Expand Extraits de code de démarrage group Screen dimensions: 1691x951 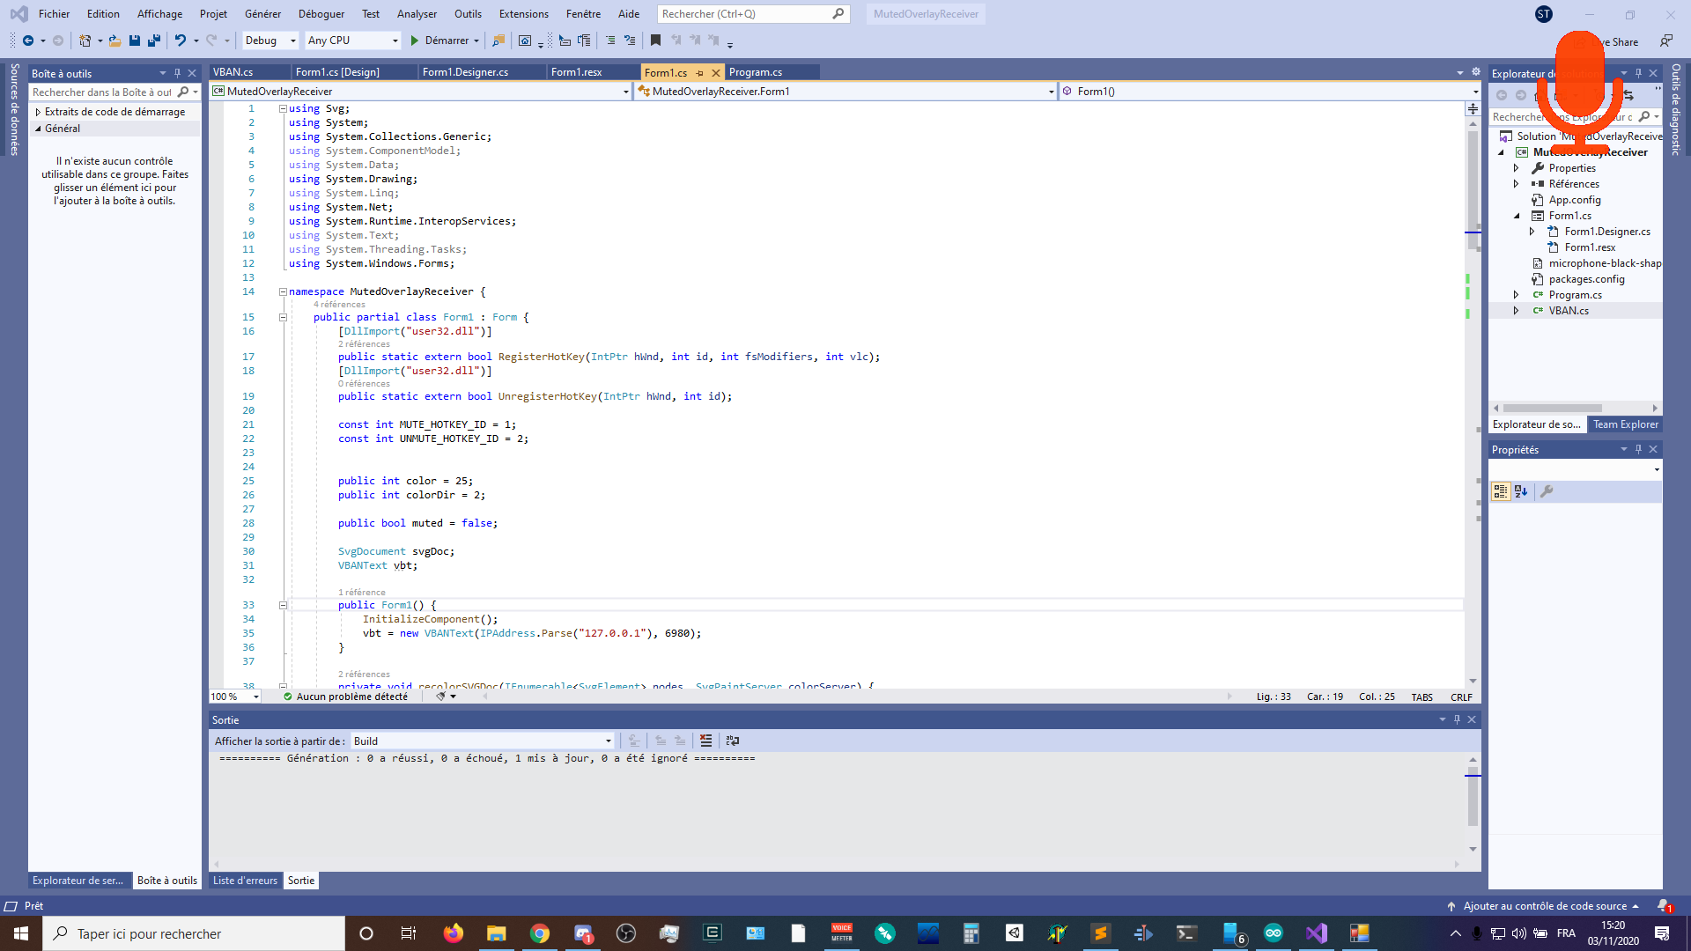pyautogui.click(x=38, y=112)
